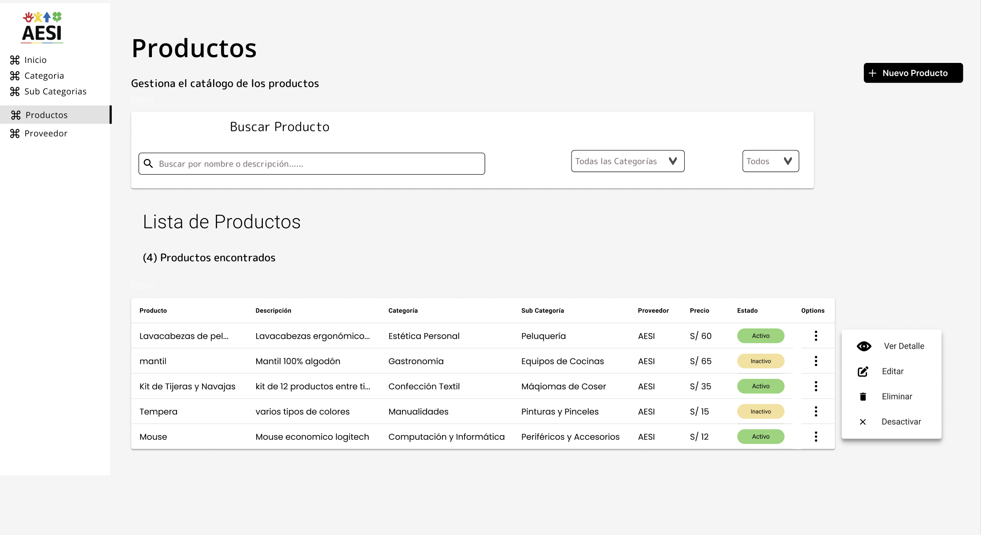The image size is (981, 535).
Task: Go to Inicio in the sidebar
Action: click(x=35, y=60)
